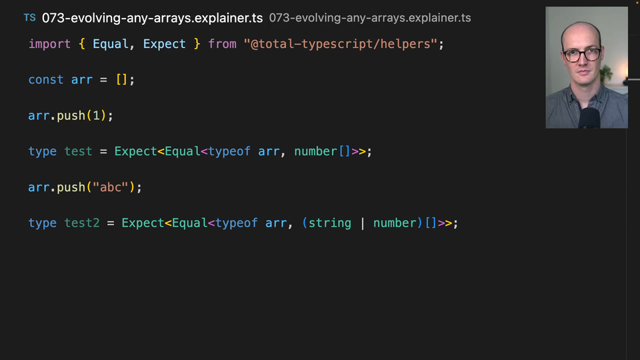
Task: Click the TS file icon in the tab
Action: pyautogui.click(x=29, y=18)
